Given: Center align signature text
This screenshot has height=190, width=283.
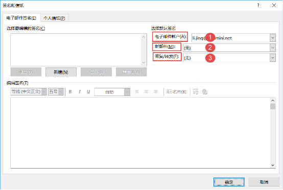Looking at the screenshot, I should 146,92.
